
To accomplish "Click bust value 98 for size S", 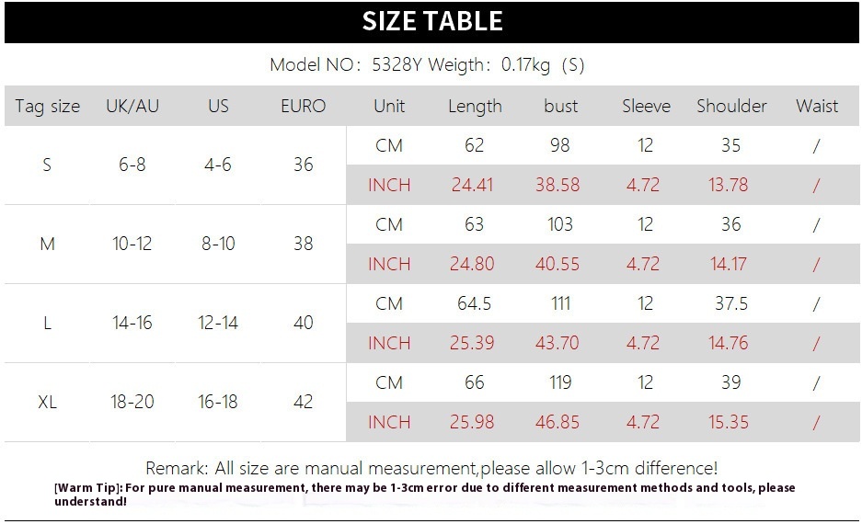I will click(560, 145).
